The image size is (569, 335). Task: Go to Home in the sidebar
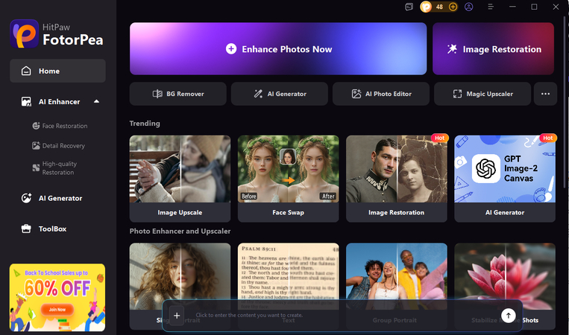click(x=57, y=71)
